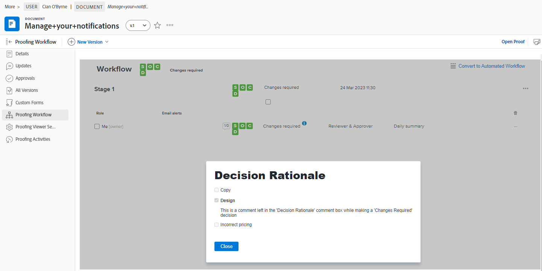Click Convert to Automated Workflow link
This screenshot has height=271, width=542.
point(491,66)
